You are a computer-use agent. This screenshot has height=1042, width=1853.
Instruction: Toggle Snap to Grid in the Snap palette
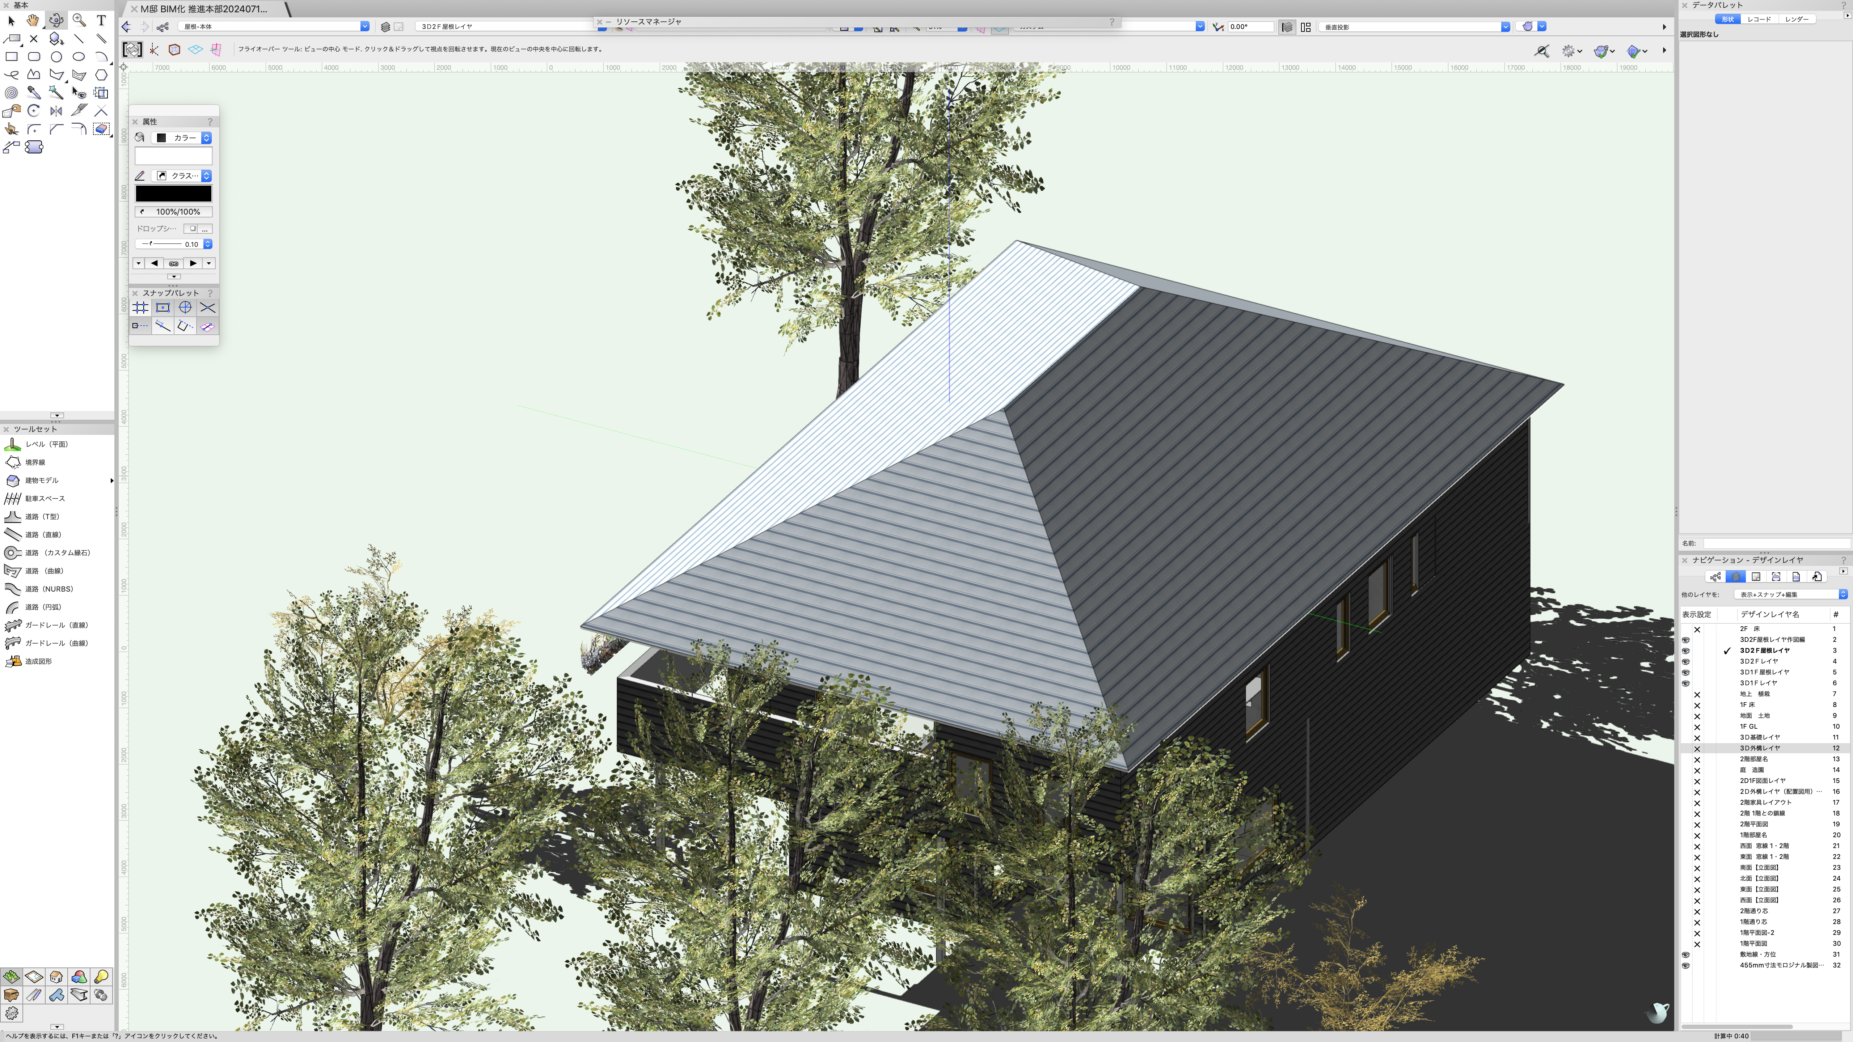click(x=140, y=308)
